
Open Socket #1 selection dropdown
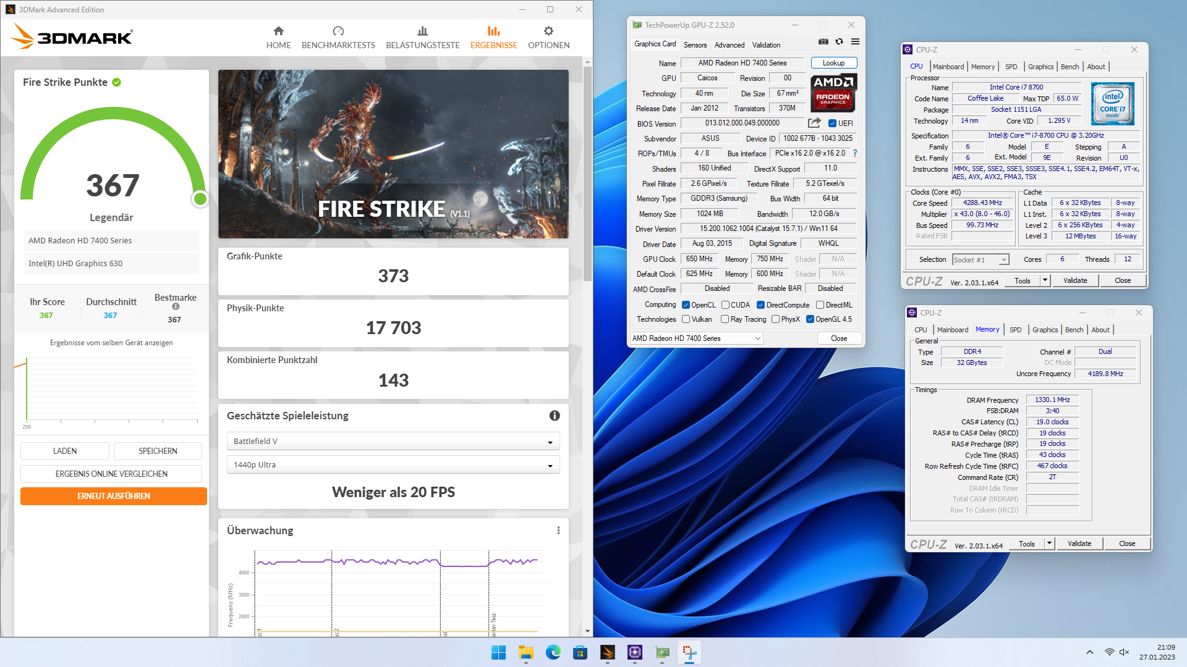coord(981,259)
